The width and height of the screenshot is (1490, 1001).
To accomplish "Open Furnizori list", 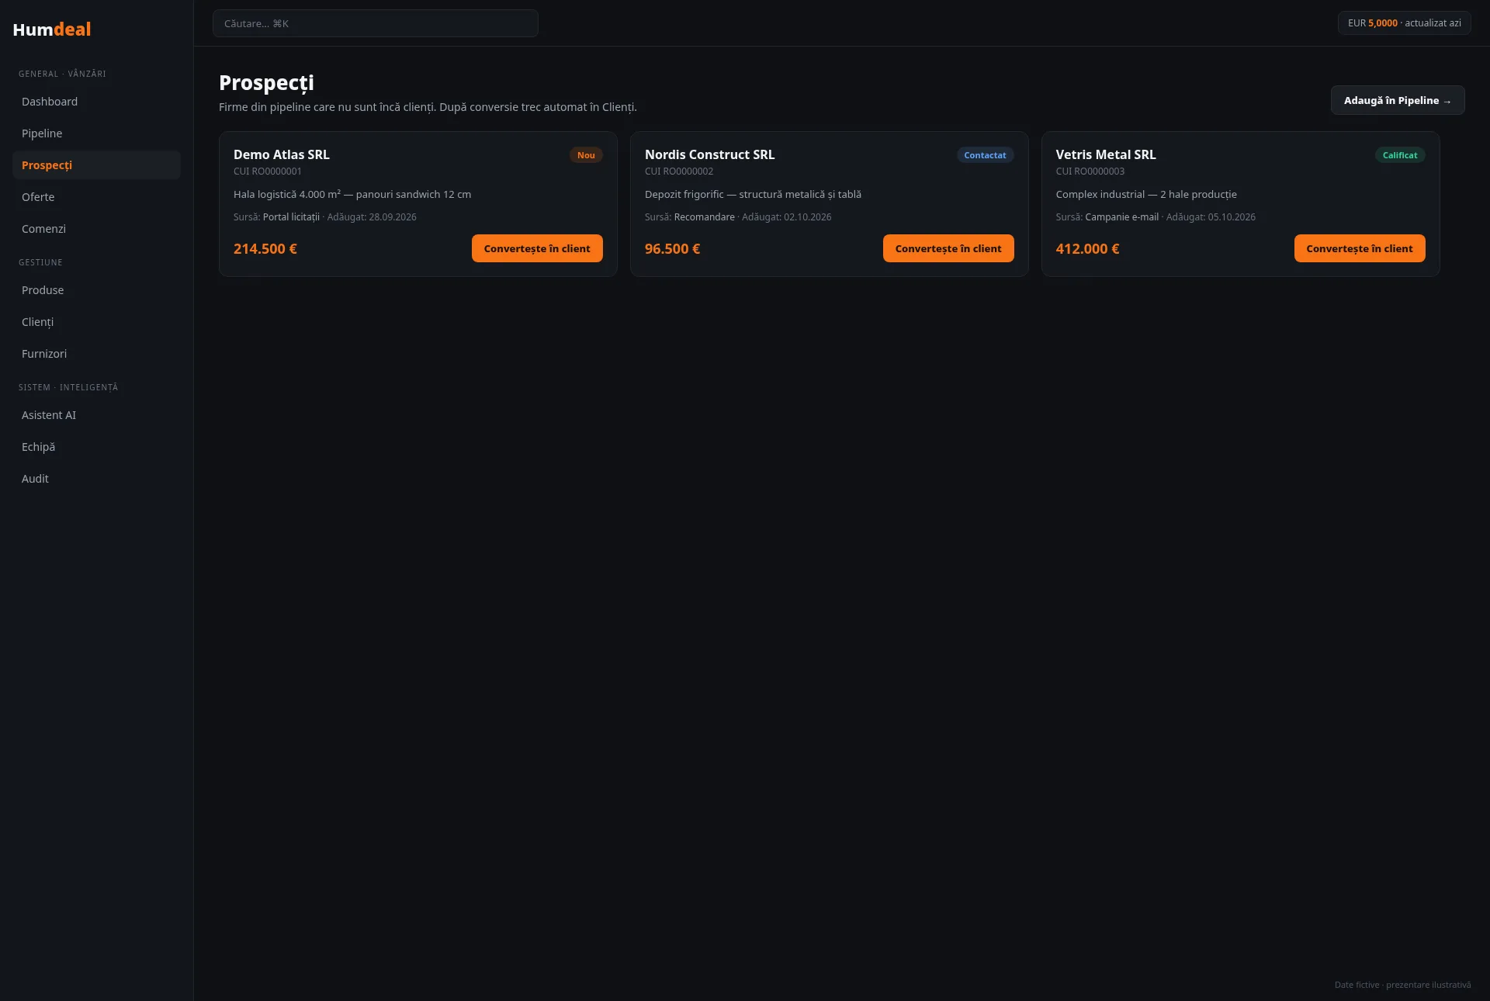I will pos(96,354).
